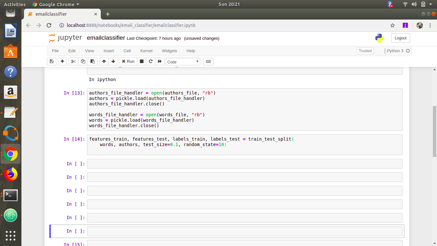Copy selected cells in the toolbar
The height and width of the screenshot is (246, 437).
(83, 61)
